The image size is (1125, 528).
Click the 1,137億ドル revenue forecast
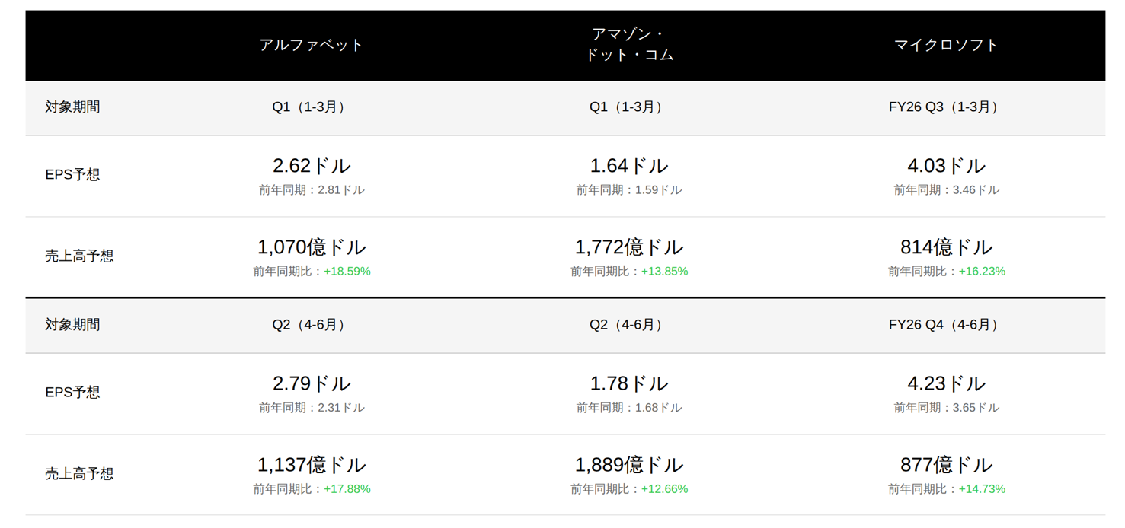coord(312,465)
